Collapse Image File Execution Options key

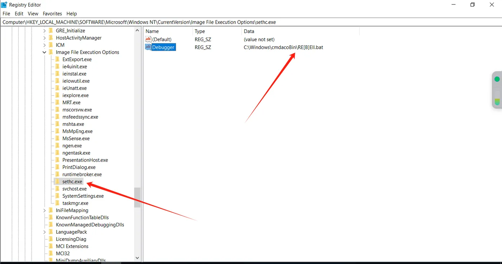pos(44,52)
